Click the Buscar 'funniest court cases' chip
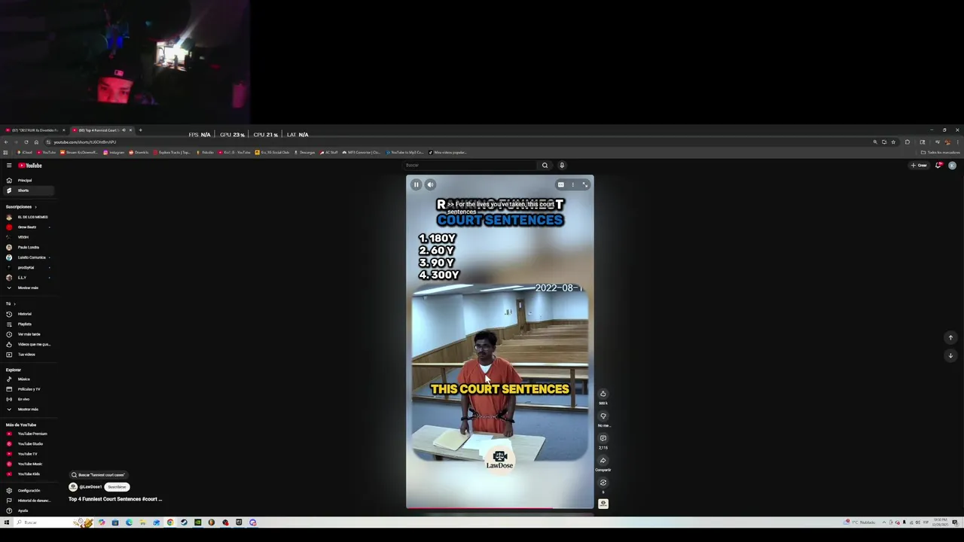Image resolution: width=964 pixels, height=542 pixels. click(98, 475)
